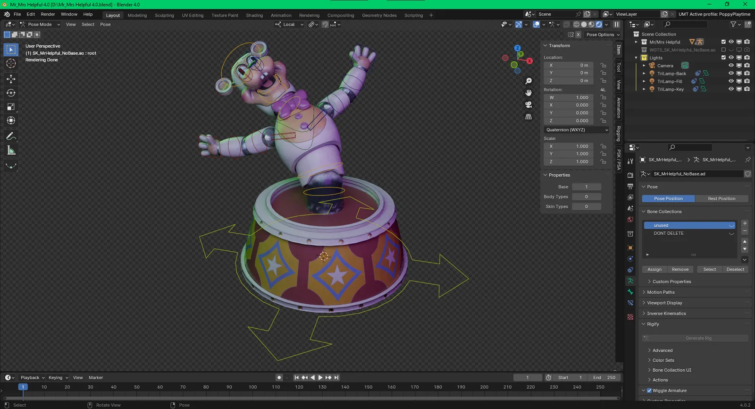
Task: Toggle the Wiggle Armature checkbox
Action: 649,391
